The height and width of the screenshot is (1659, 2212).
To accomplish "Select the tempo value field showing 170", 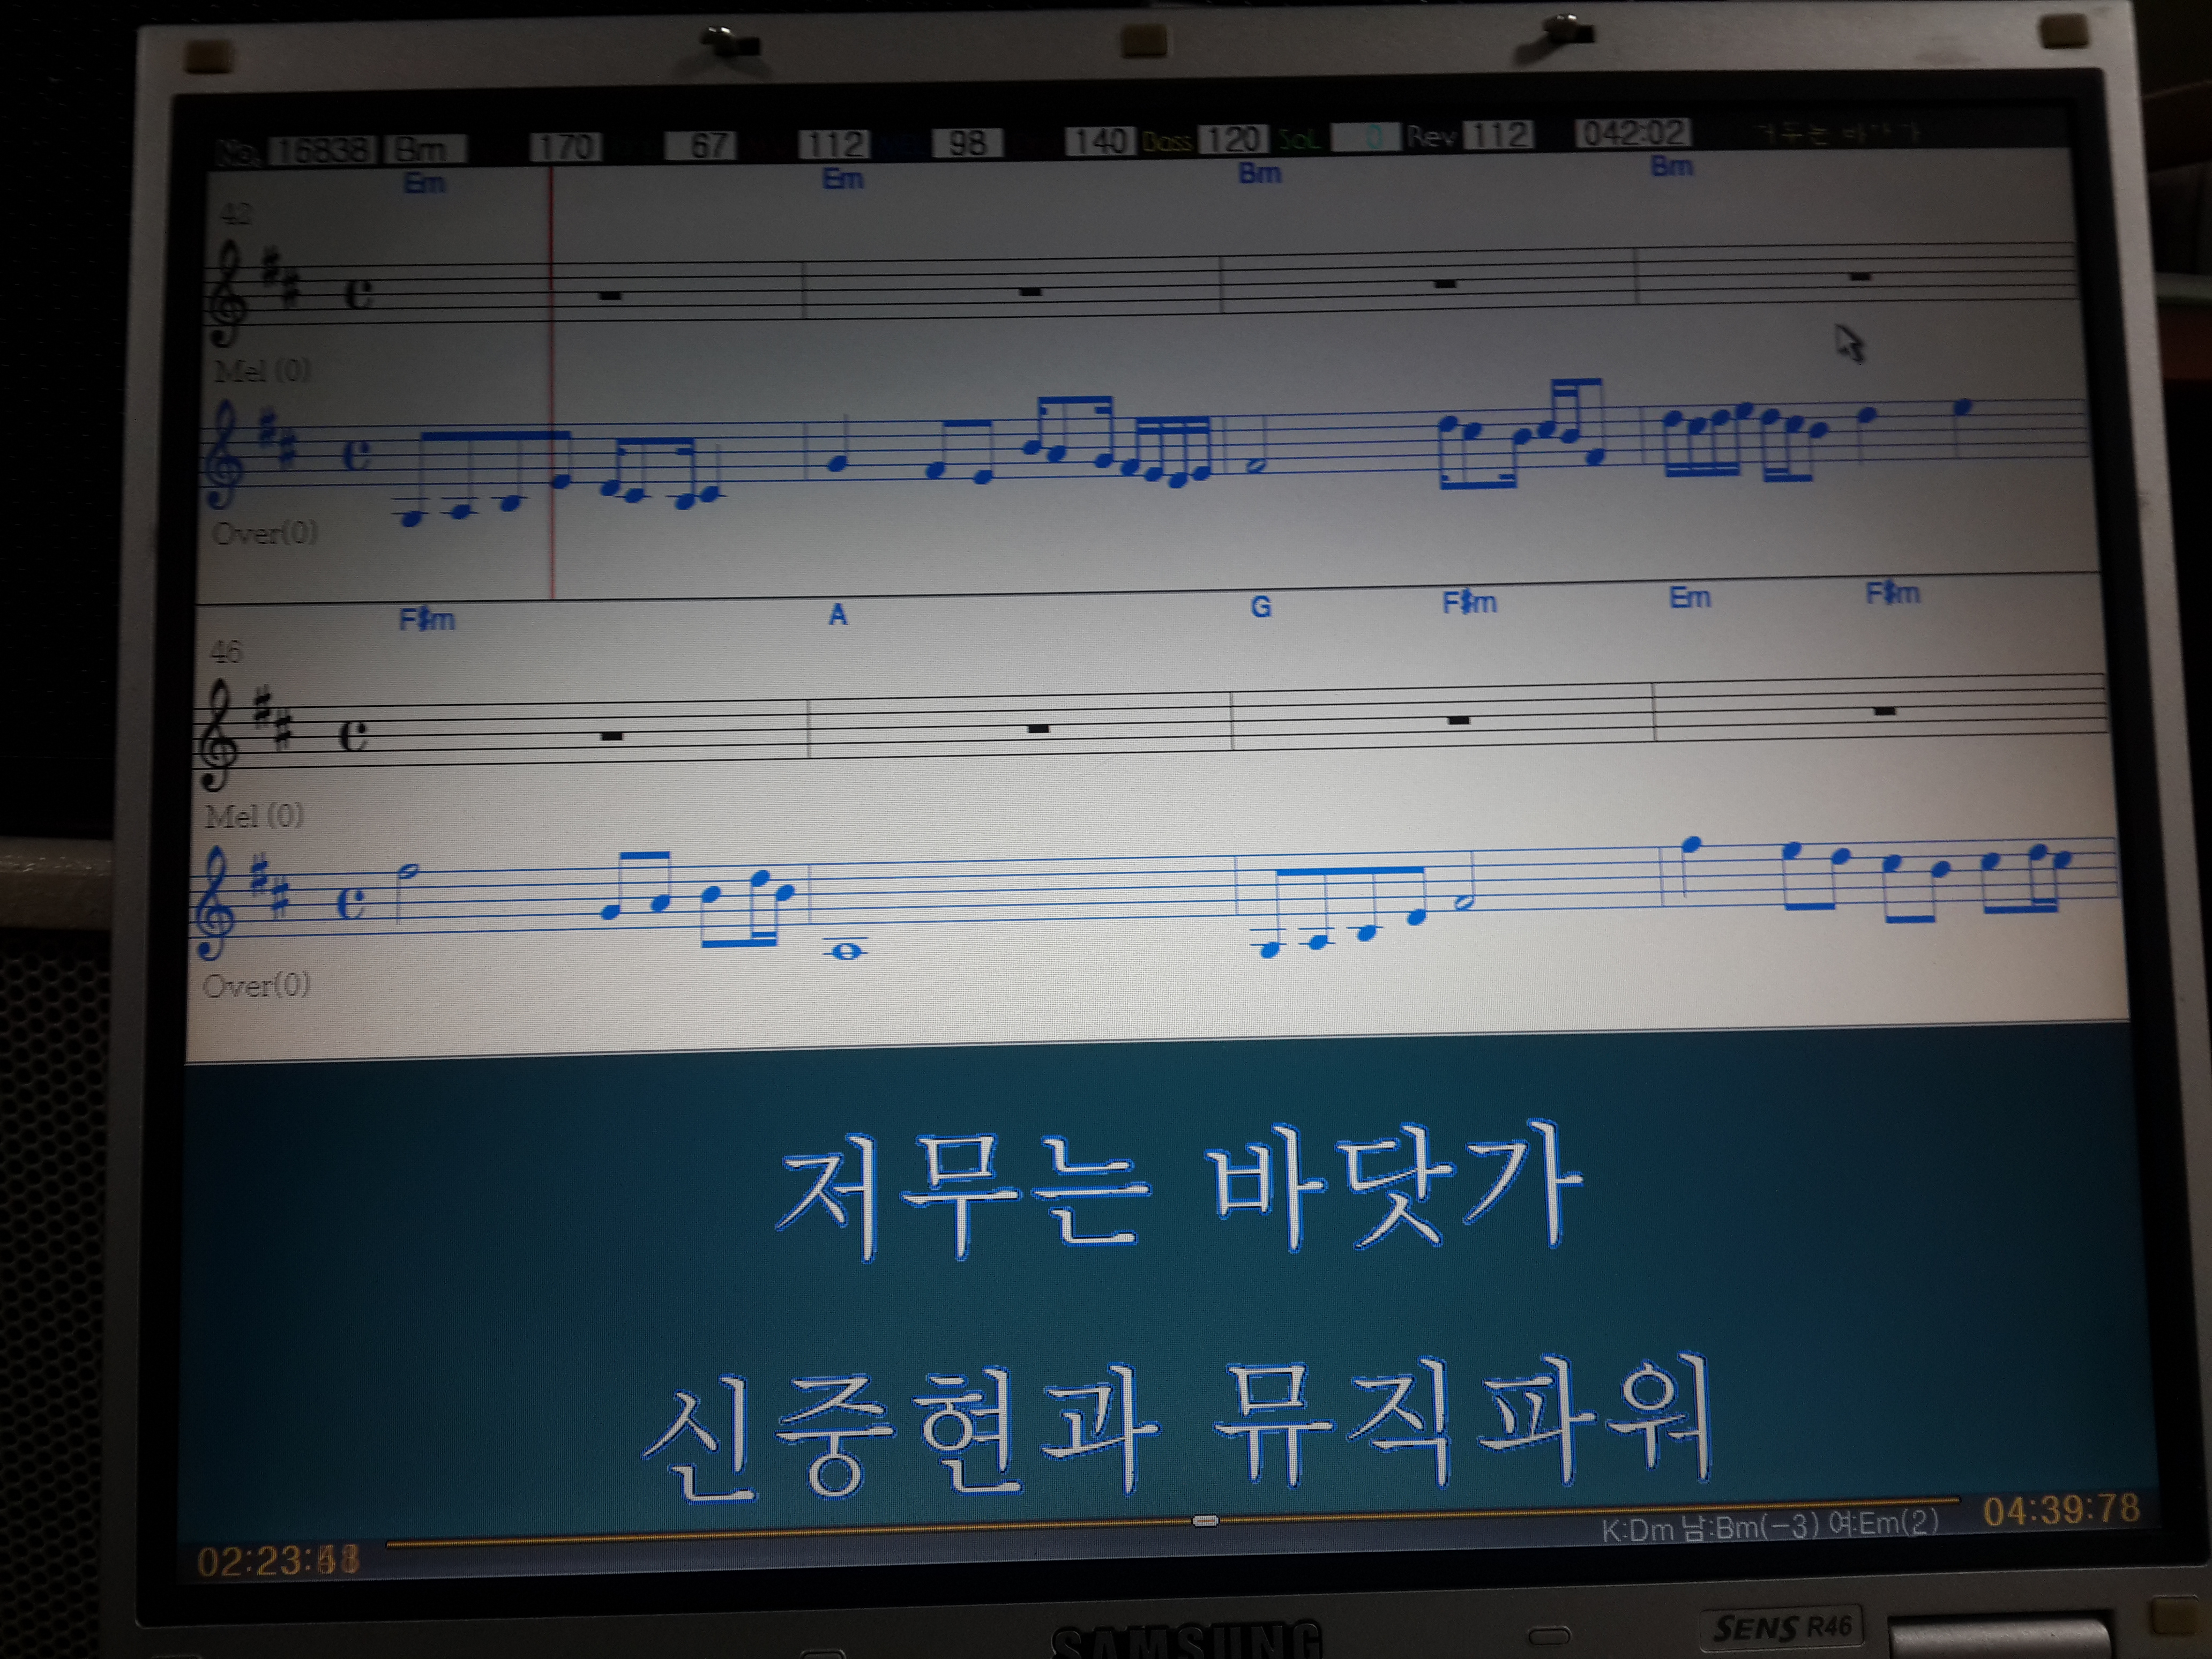I will (x=565, y=147).
